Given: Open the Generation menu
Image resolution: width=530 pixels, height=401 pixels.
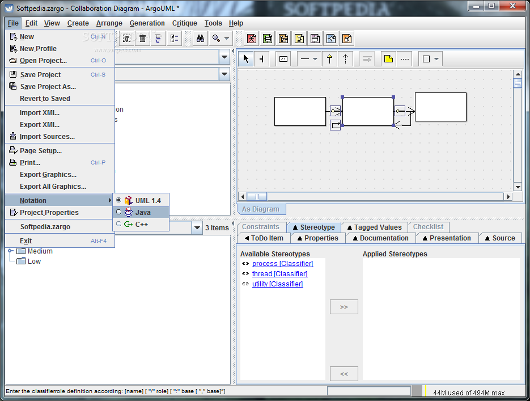Looking at the screenshot, I should pyautogui.click(x=147, y=23).
